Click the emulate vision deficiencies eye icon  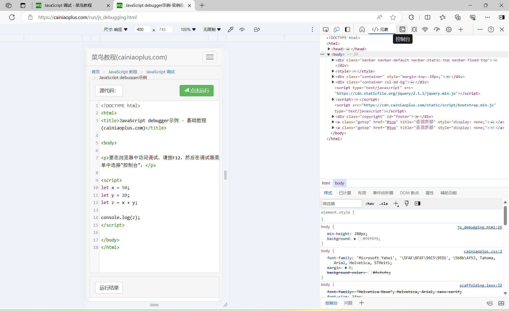pos(242,29)
